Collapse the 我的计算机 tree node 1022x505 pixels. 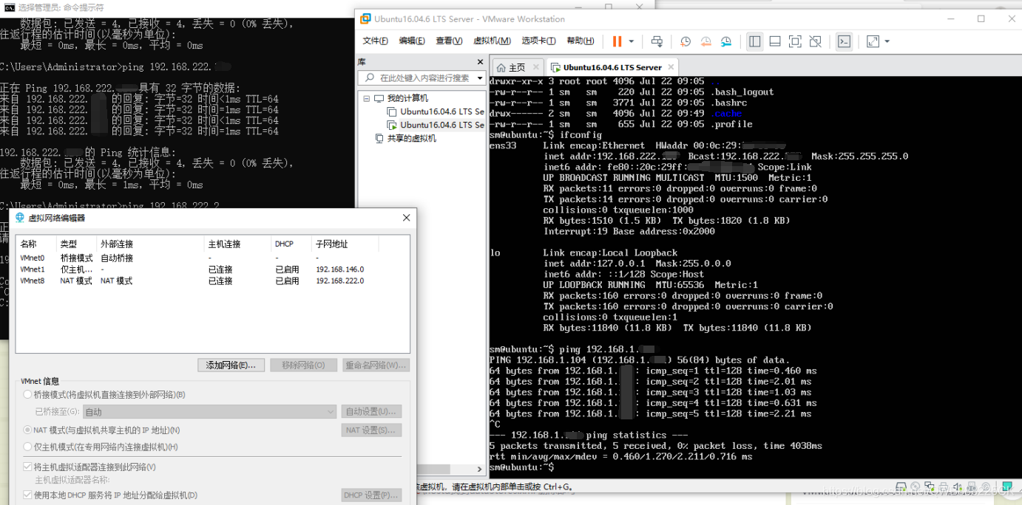coord(366,98)
